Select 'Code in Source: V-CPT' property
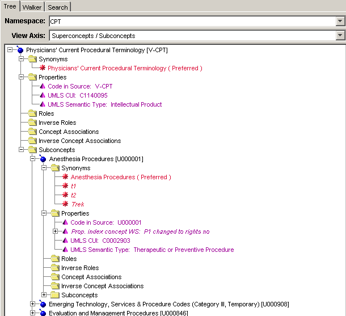The image size is (346, 316). pyautogui.click(x=80, y=86)
